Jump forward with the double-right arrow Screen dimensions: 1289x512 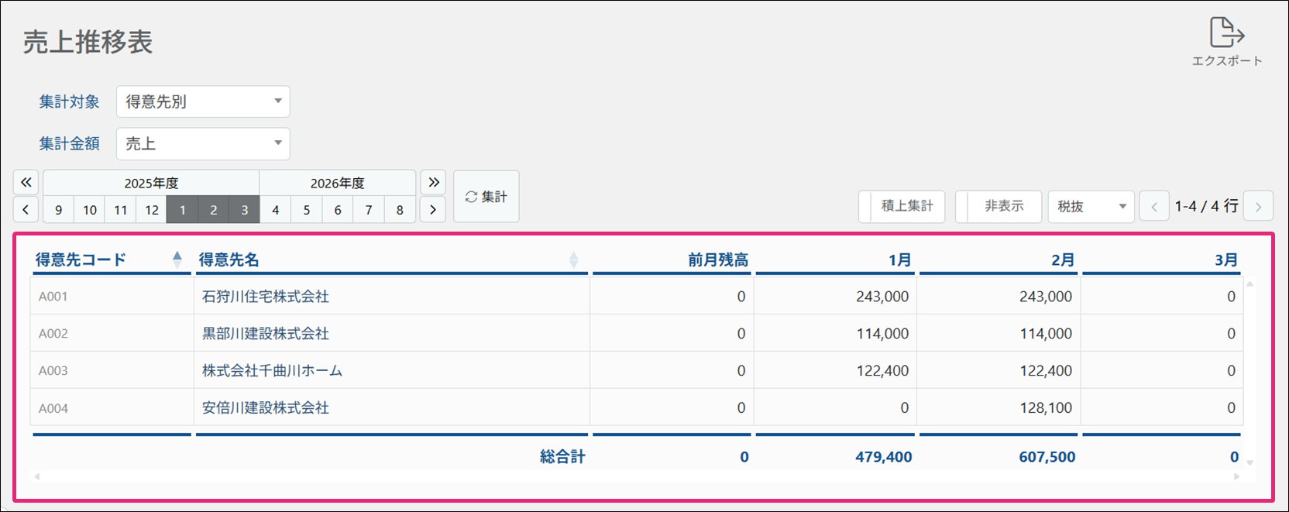[x=433, y=183]
